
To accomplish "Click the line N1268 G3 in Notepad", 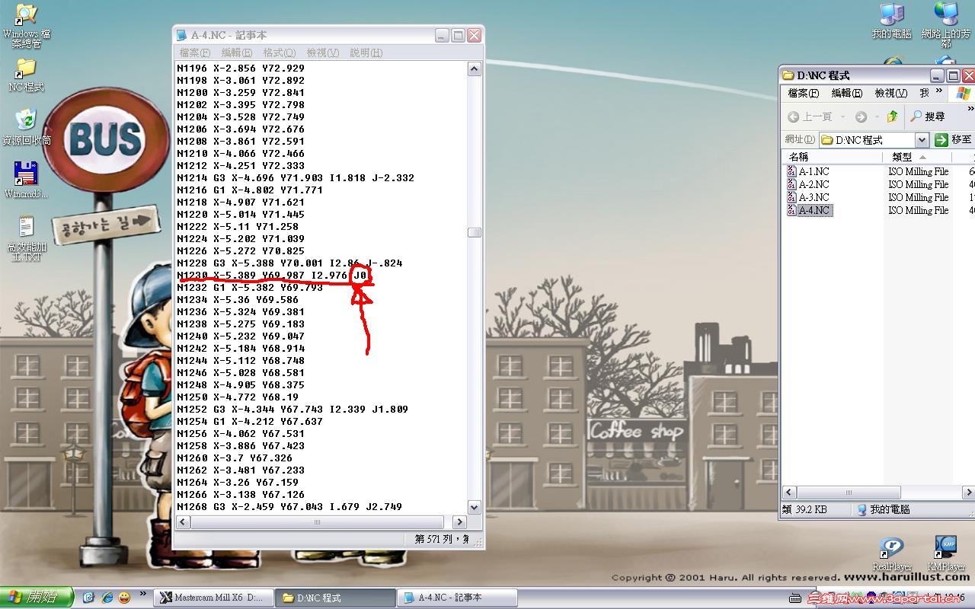I will coord(289,506).
